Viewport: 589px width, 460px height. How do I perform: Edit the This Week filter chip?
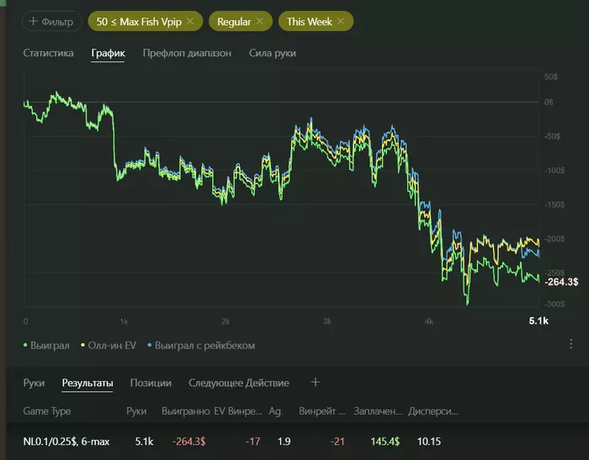pyautogui.click(x=310, y=22)
